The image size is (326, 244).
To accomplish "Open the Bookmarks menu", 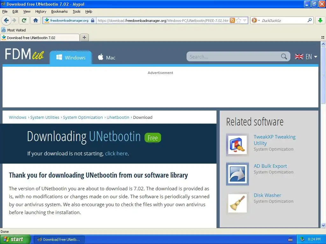I will click(60, 11).
